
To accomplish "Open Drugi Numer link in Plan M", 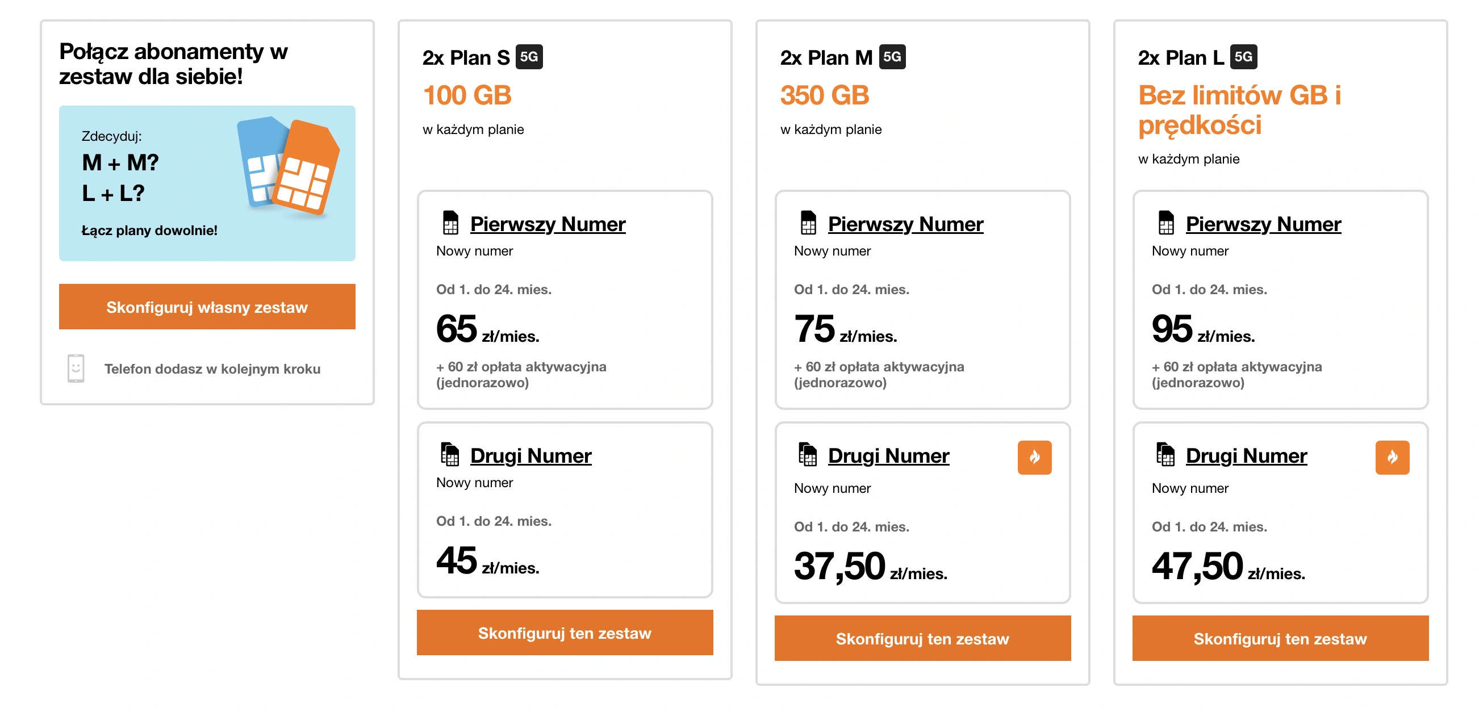I will pos(888,455).
